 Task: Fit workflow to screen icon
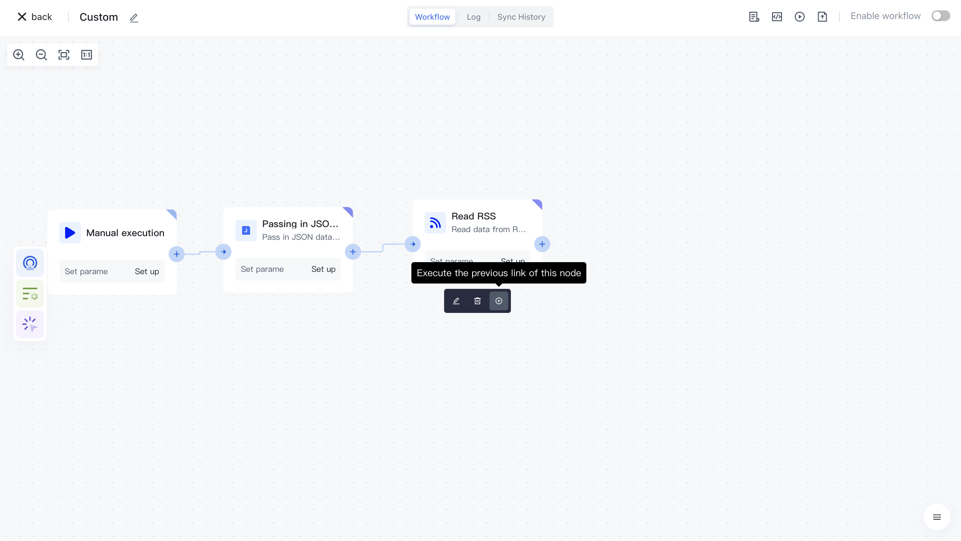click(64, 55)
